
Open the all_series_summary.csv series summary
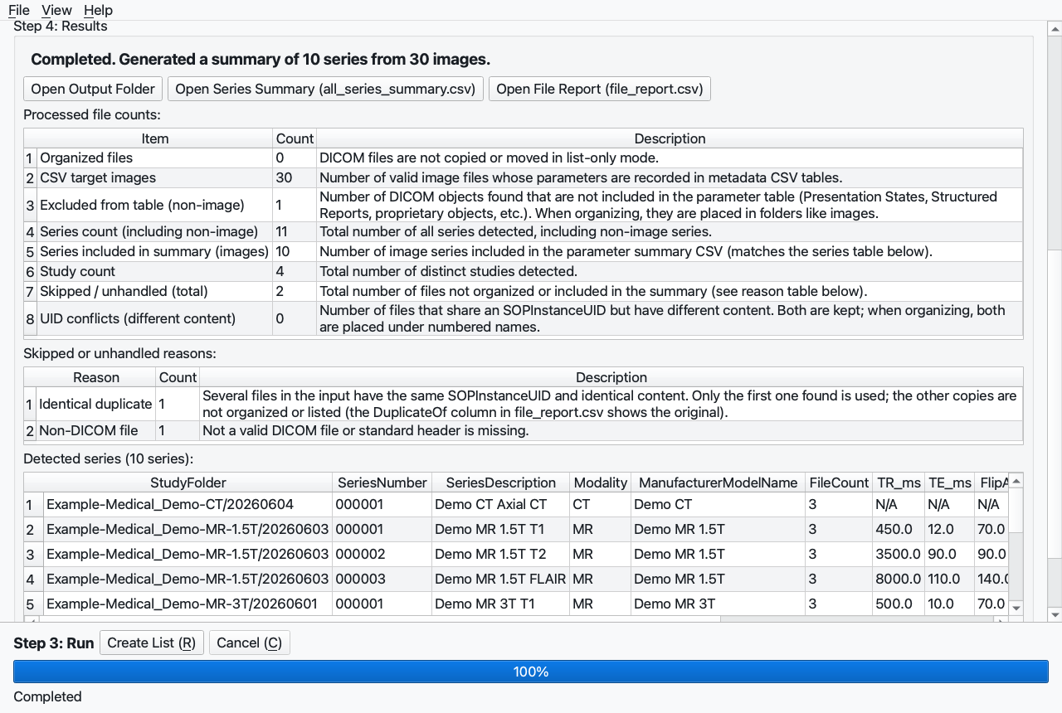coord(325,89)
